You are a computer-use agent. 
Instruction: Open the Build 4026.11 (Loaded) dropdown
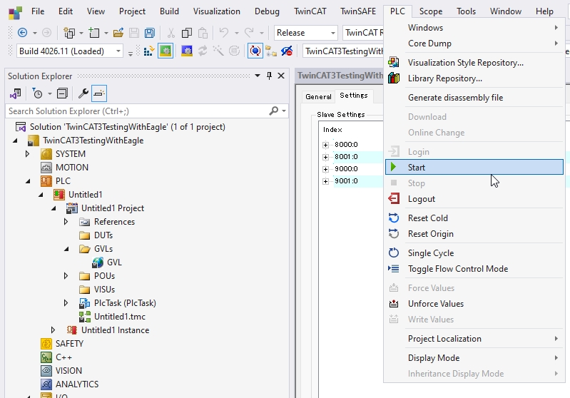pyautogui.click(x=118, y=51)
